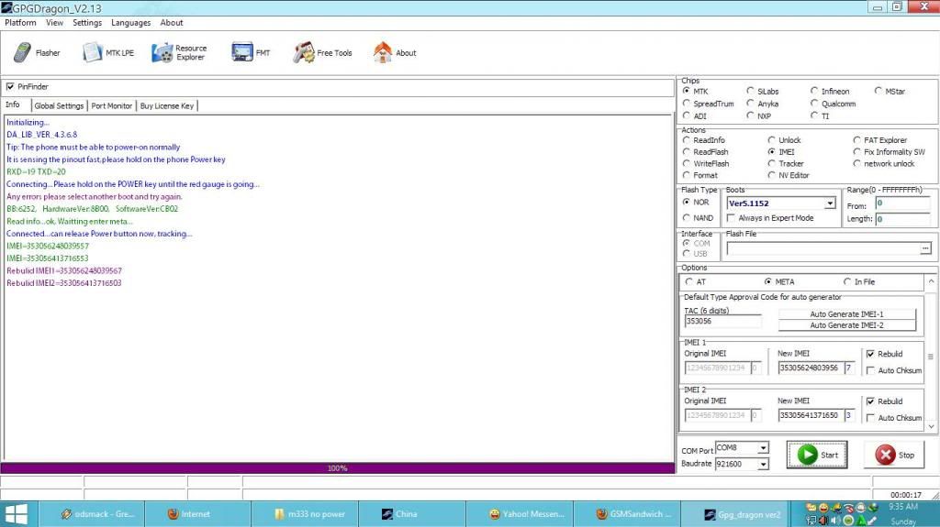The width and height of the screenshot is (940, 527).
Task: Open the Flasher tool
Action: coord(37,53)
